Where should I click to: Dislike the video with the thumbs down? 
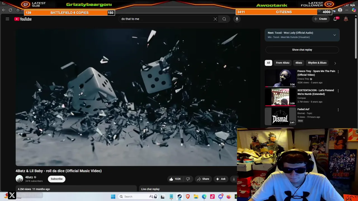pos(188,179)
